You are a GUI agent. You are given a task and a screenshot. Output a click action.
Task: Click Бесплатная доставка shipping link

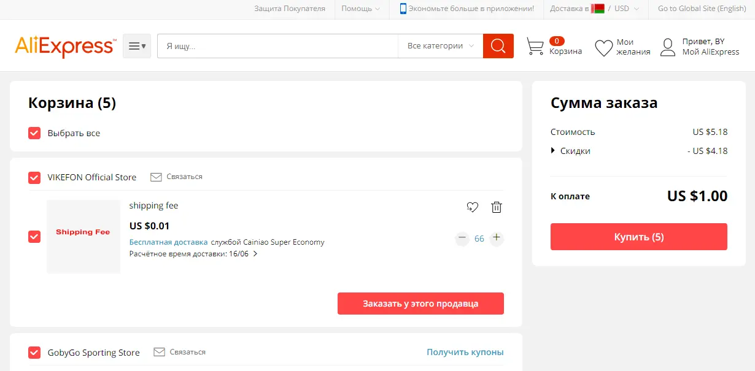tap(169, 242)
